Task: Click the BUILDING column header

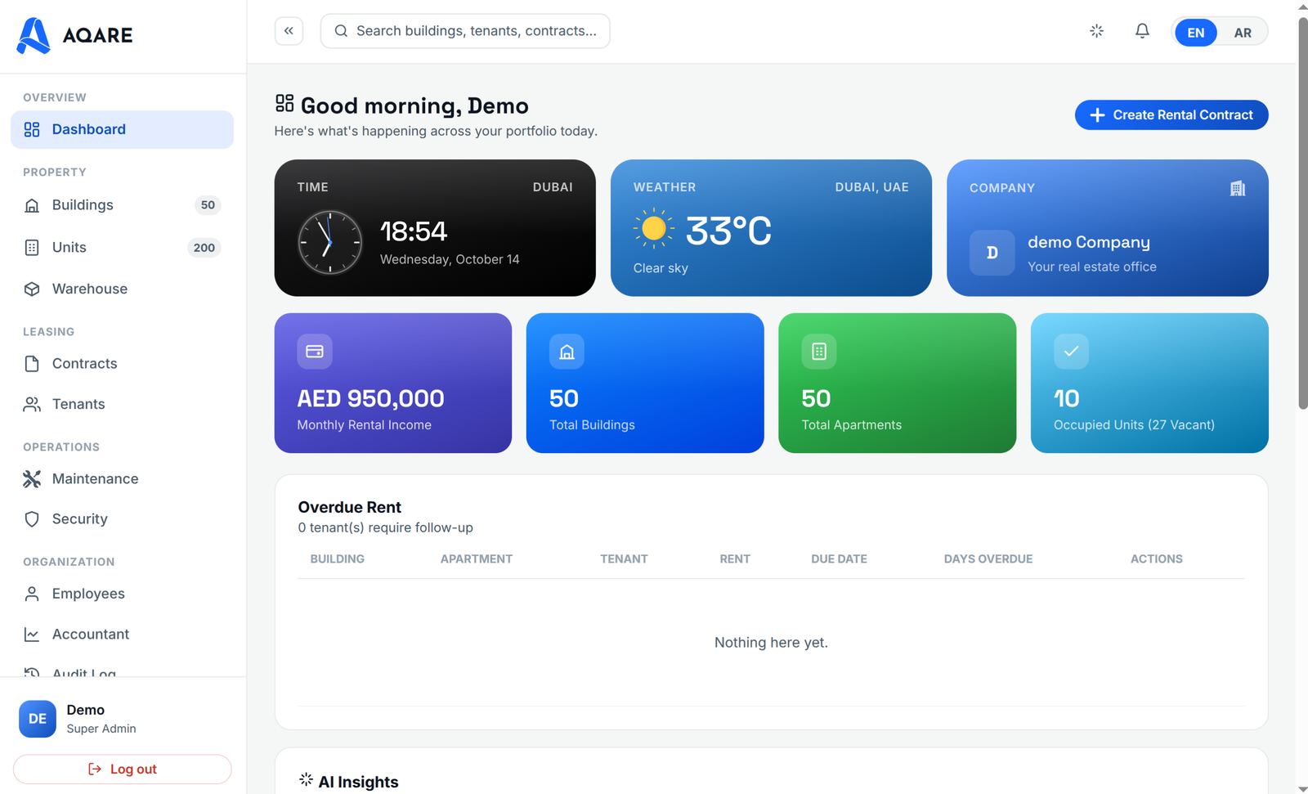Action: (338, 559)
